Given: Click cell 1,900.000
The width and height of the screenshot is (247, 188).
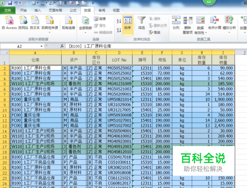Looking at the screenshot, I should (x=223, y=99).
